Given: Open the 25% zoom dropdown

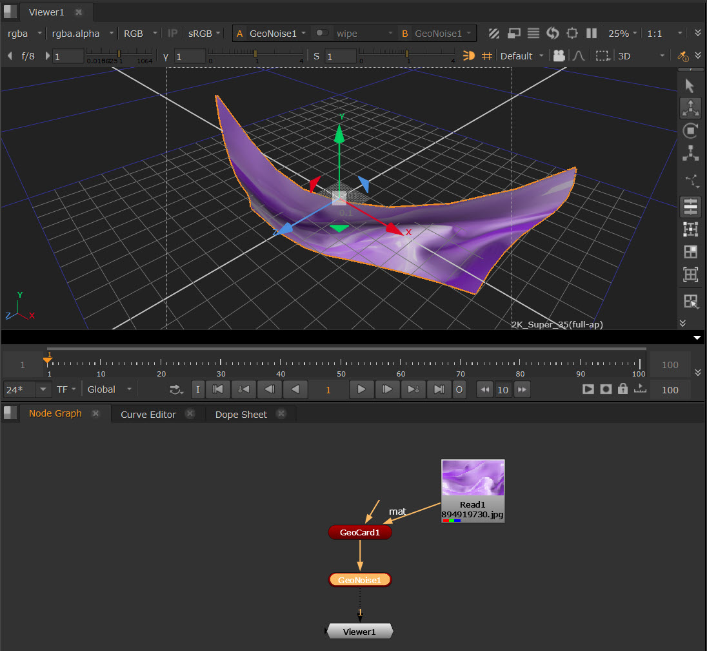Looking at the screenshot, I should coord(622,34).
